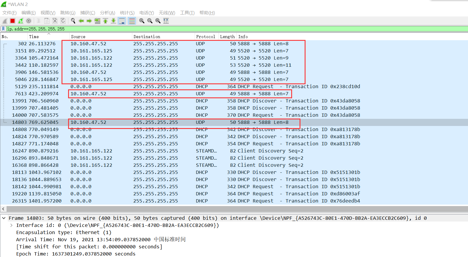Expand the Interface id tree node
The height and width of the screenshot is (257, 468).
point(11,225)
